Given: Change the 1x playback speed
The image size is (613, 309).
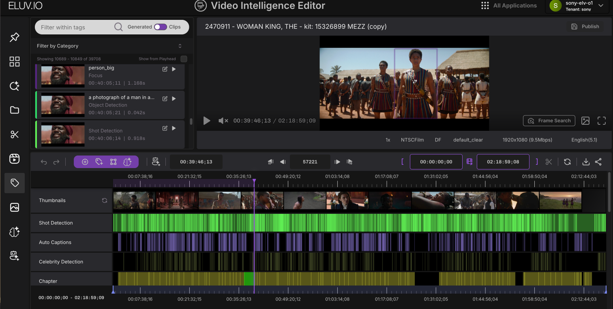Looking at the screenshot, I should (388, 140).
